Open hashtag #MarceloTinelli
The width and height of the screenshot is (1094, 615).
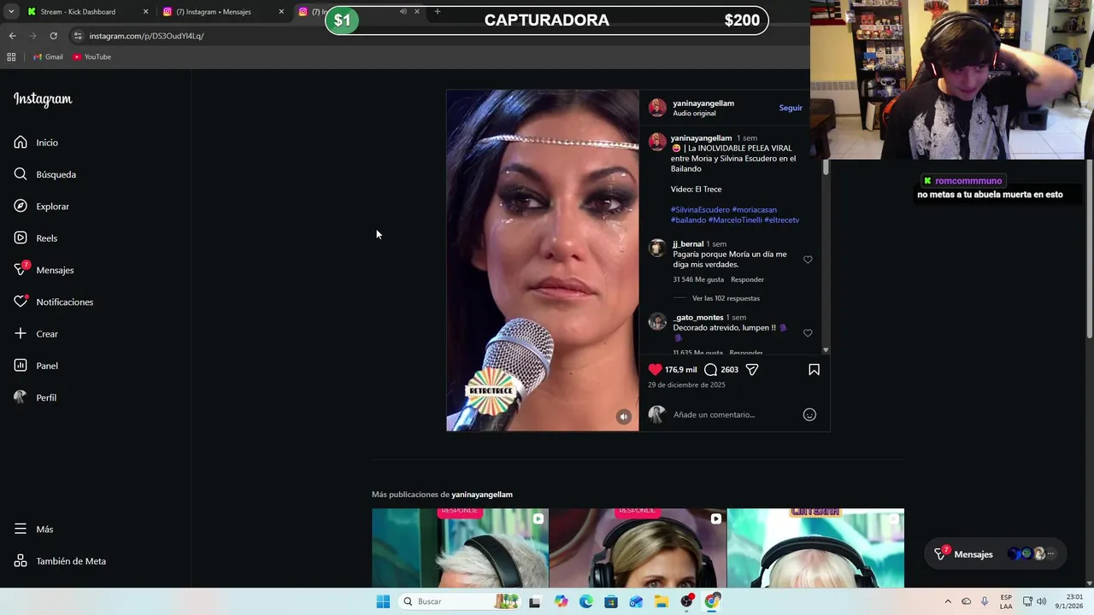click(735, 220)
